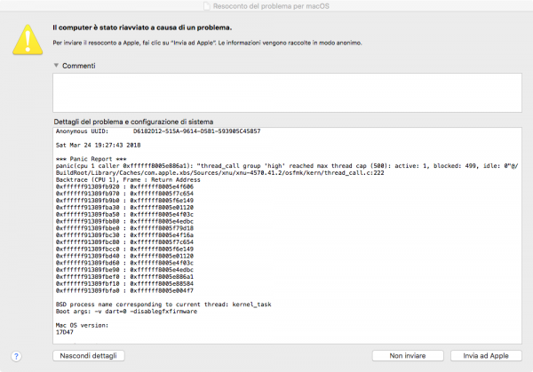
Task: Click the Dettagli del problema label
Action: point(133,122)
